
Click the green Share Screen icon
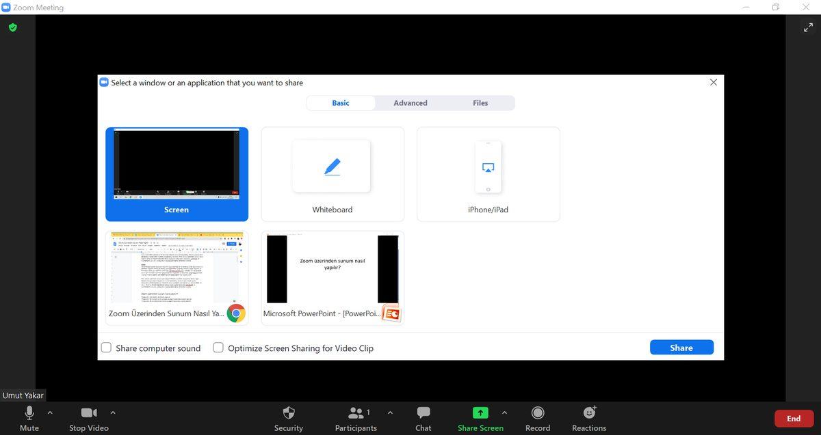(480, 413)
